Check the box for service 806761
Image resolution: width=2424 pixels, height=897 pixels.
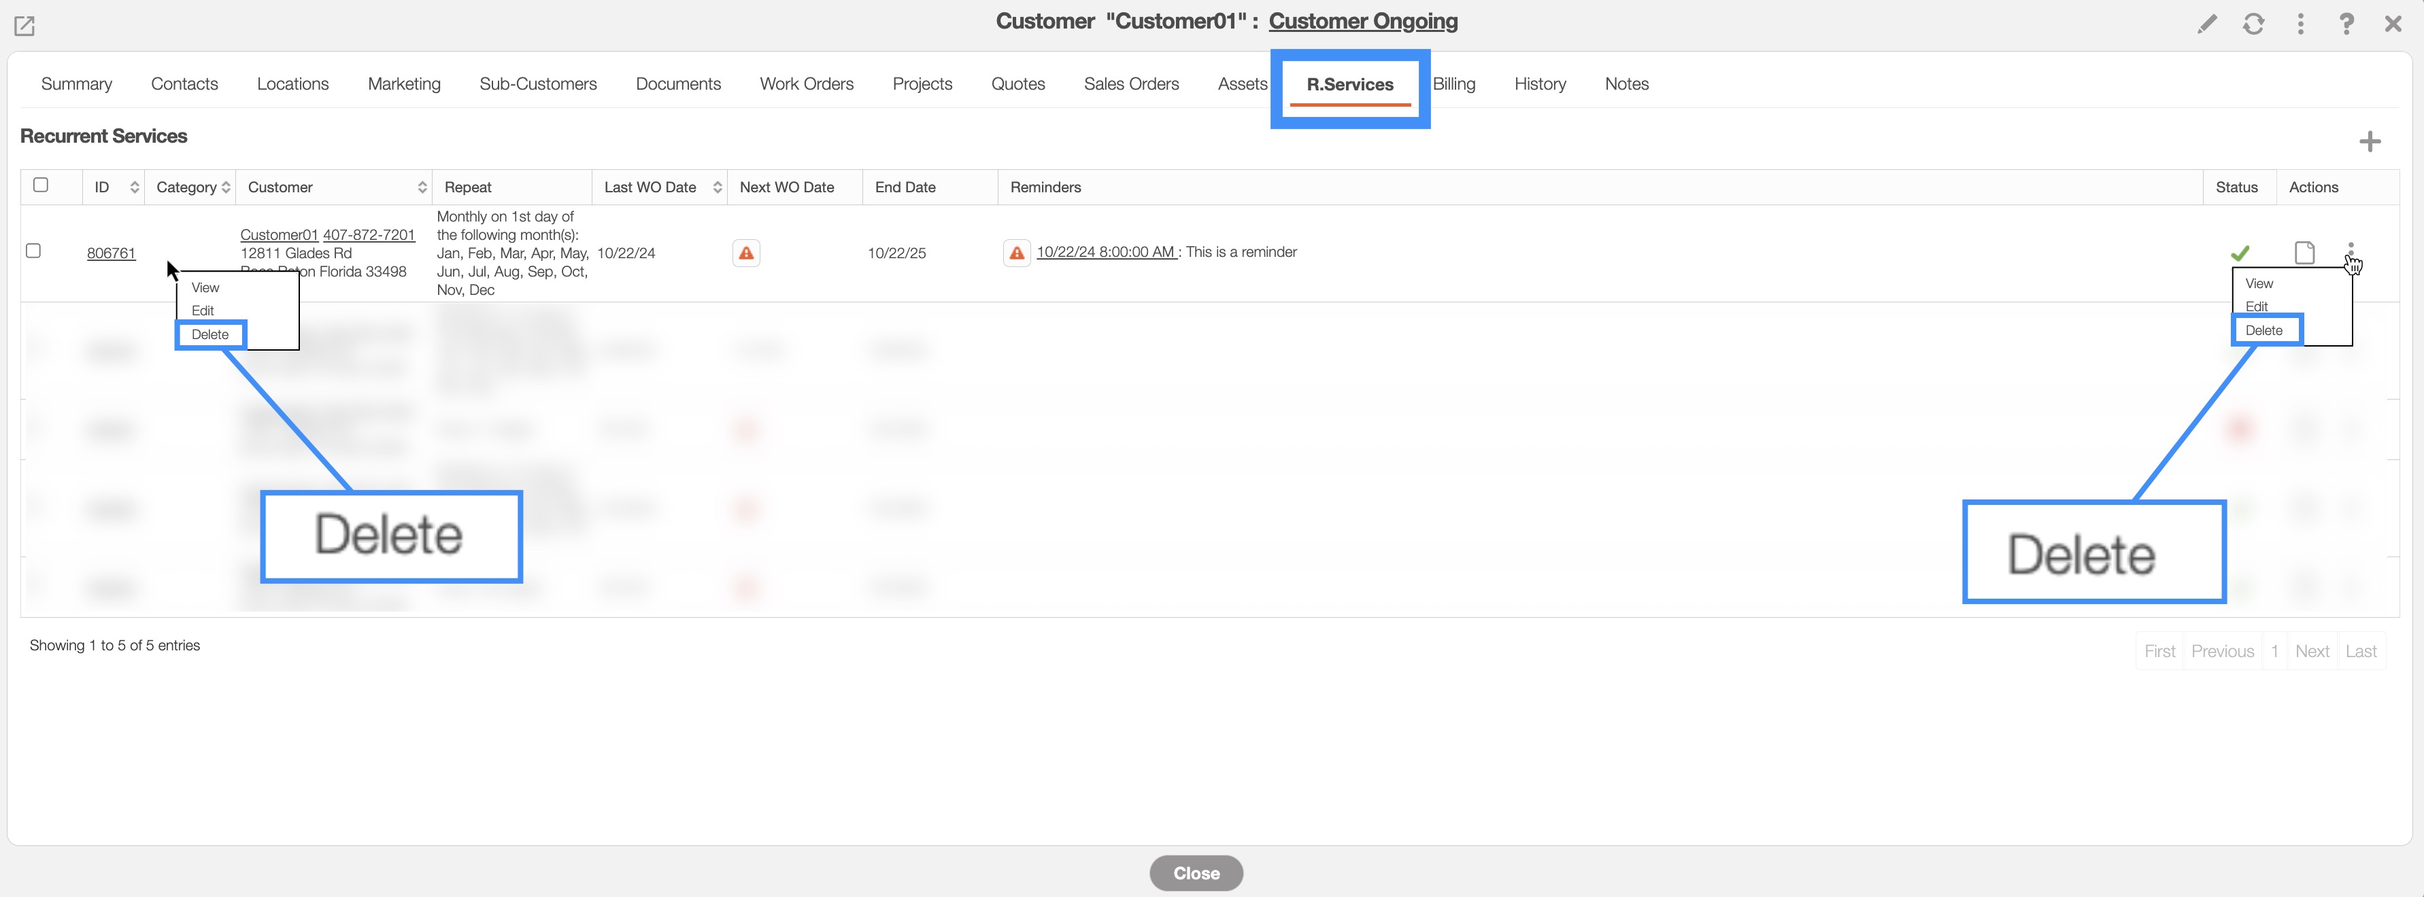click(34, 251)
